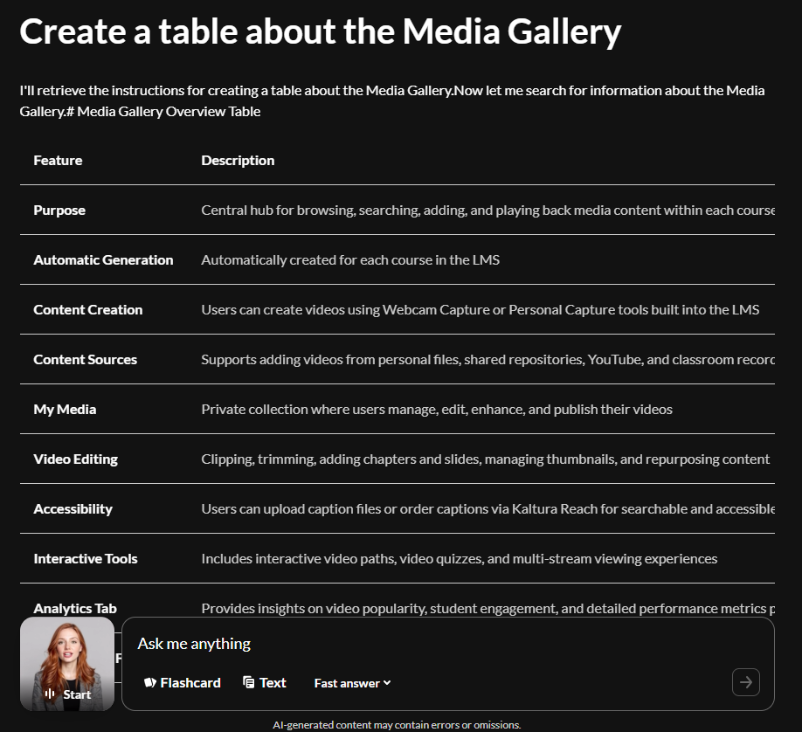This screenshot has width=802, height=732.
Task: Click the Flashcard cards icon
Action: [150, 682]
